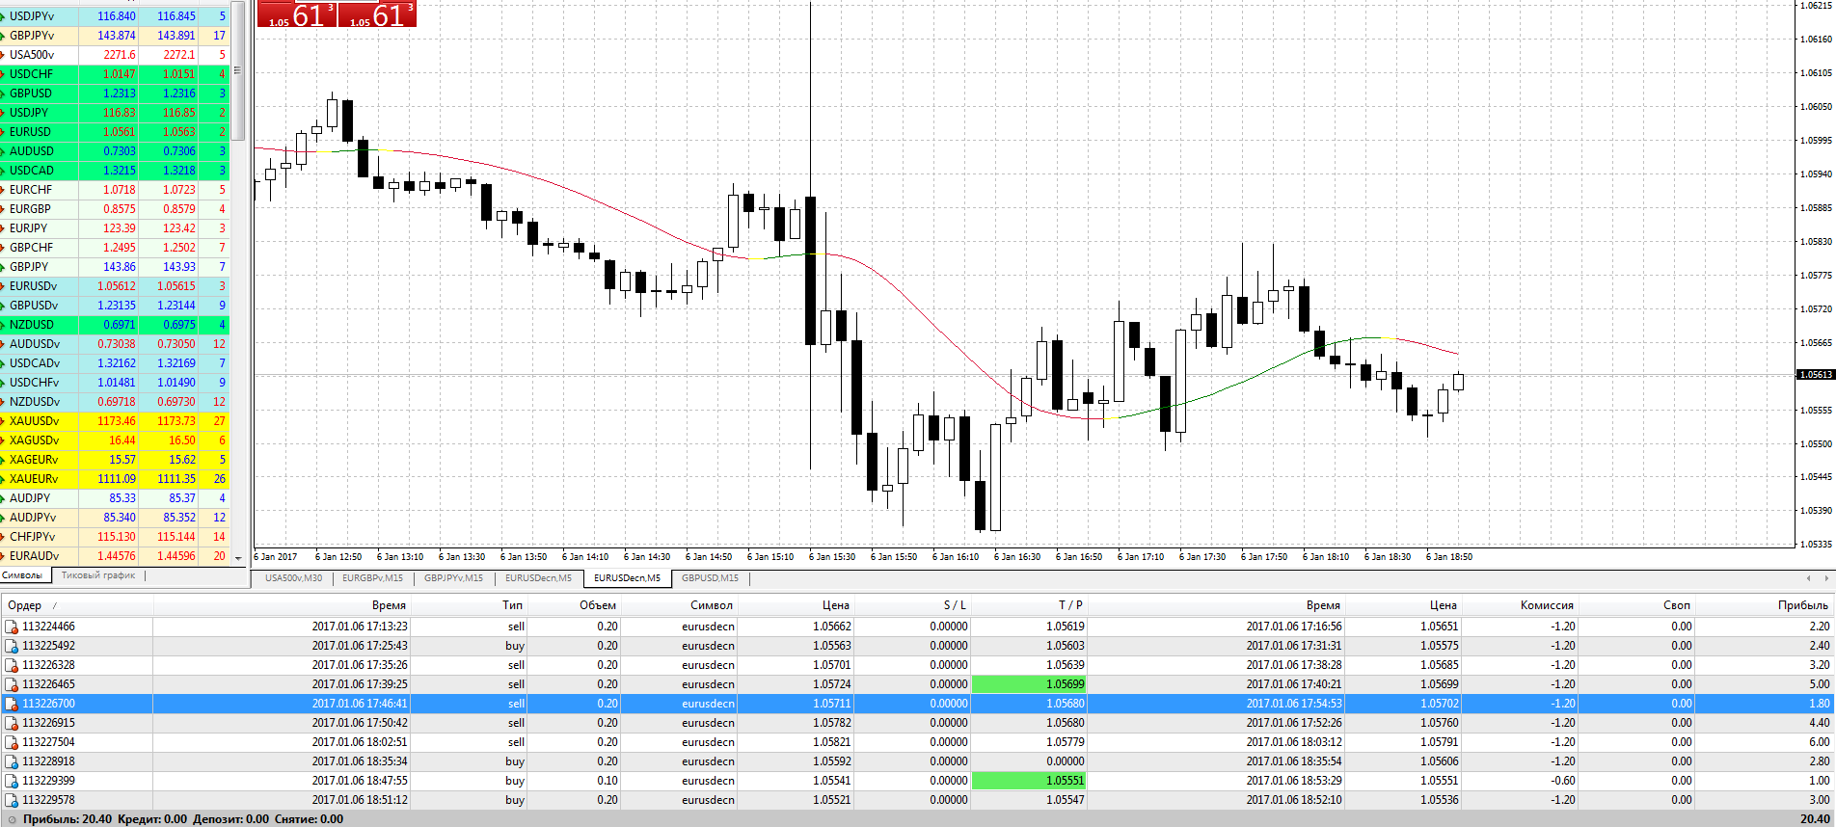Select the AUDJPY row in Market Watch
1836x827 pixels.
click(115, 498)
